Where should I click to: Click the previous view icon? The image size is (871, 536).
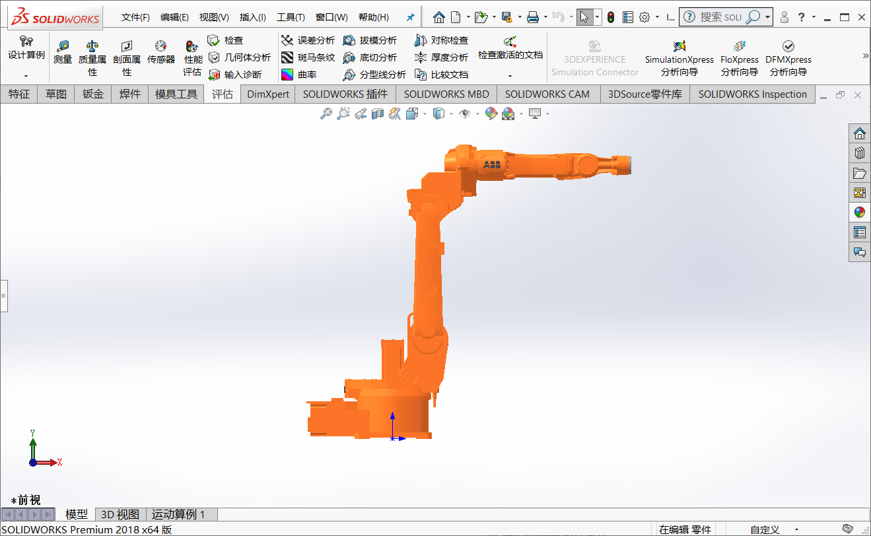point(360,114)
